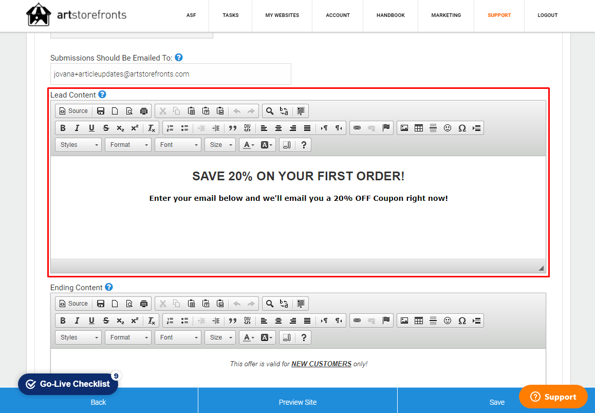595x413 pixels.
Task: Toggle Strikethrough in Lead Content editor
Action: click(106, 128)
